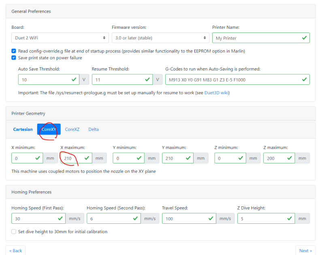The width and height of the screenshot is (324, 255).
Task: Open the Firmware version dropdown
Action: point(160,38)
